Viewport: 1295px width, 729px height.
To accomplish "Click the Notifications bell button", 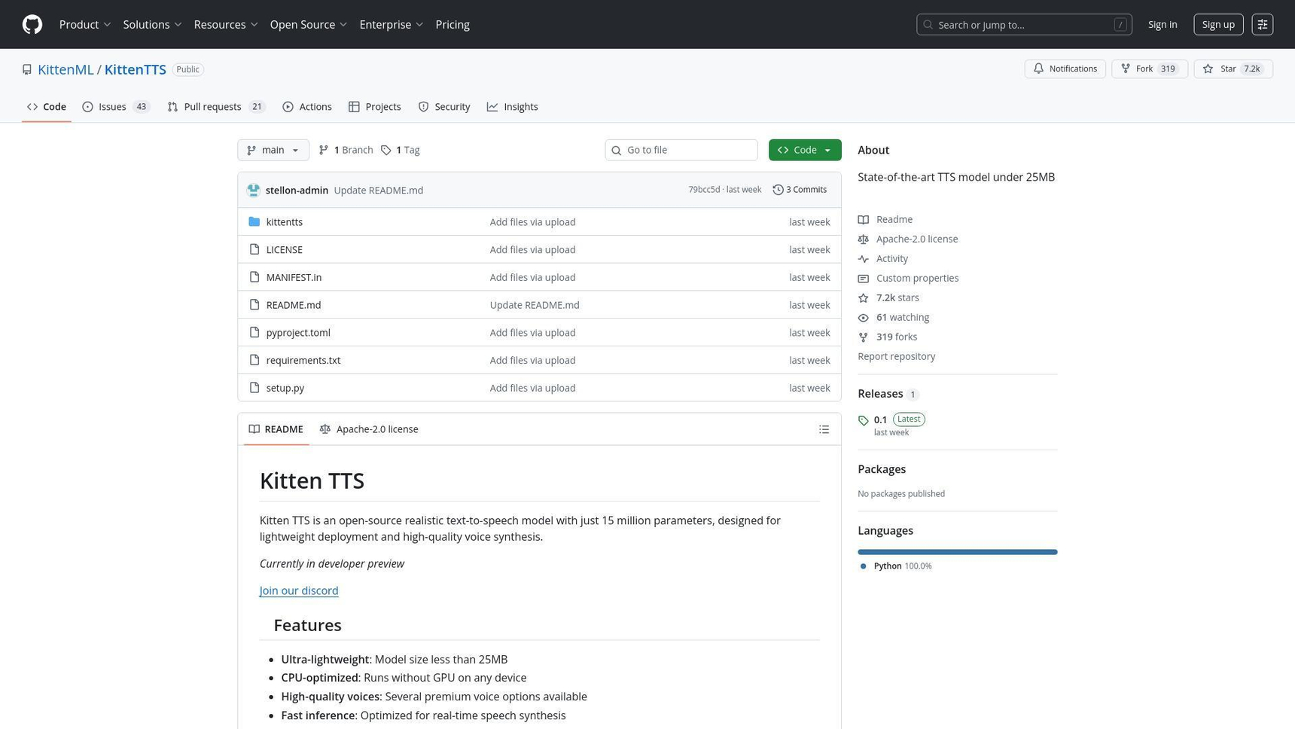I will (1065, 69).
